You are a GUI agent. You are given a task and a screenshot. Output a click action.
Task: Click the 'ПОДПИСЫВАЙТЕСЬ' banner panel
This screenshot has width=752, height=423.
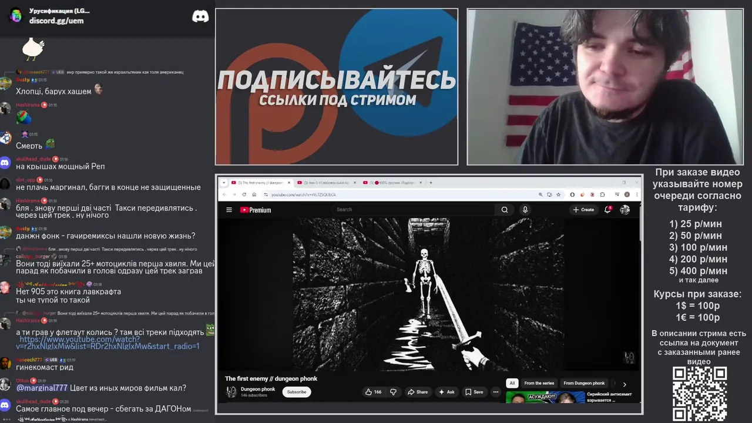click(x=337, y=87)
